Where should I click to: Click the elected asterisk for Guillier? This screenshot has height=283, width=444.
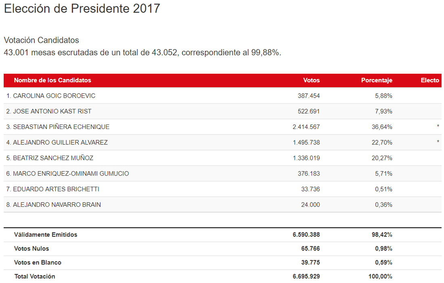click(x=438, y=141)
